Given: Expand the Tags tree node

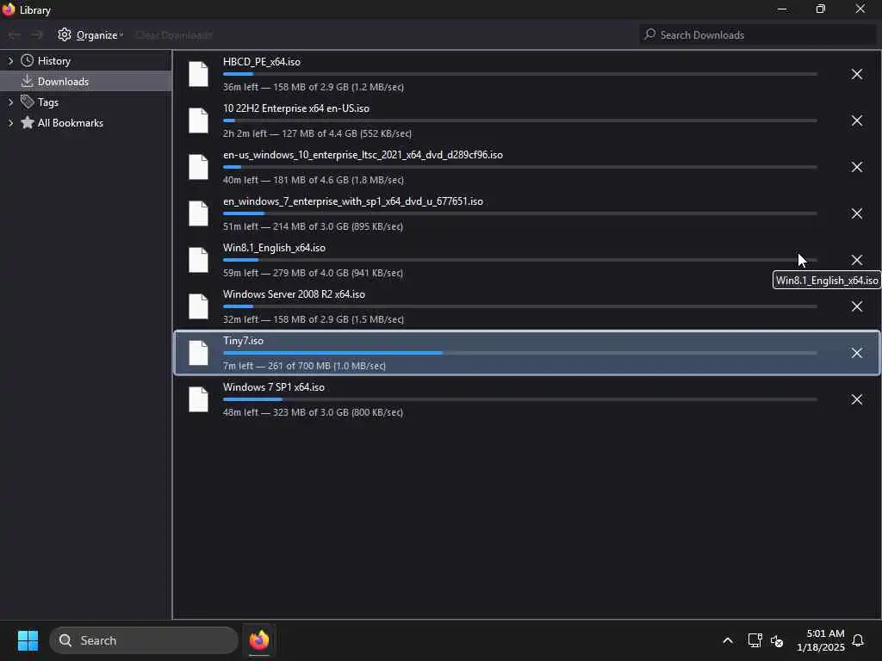Looking at the screenshot, I should pyautogui.click(x=10, y=102).
